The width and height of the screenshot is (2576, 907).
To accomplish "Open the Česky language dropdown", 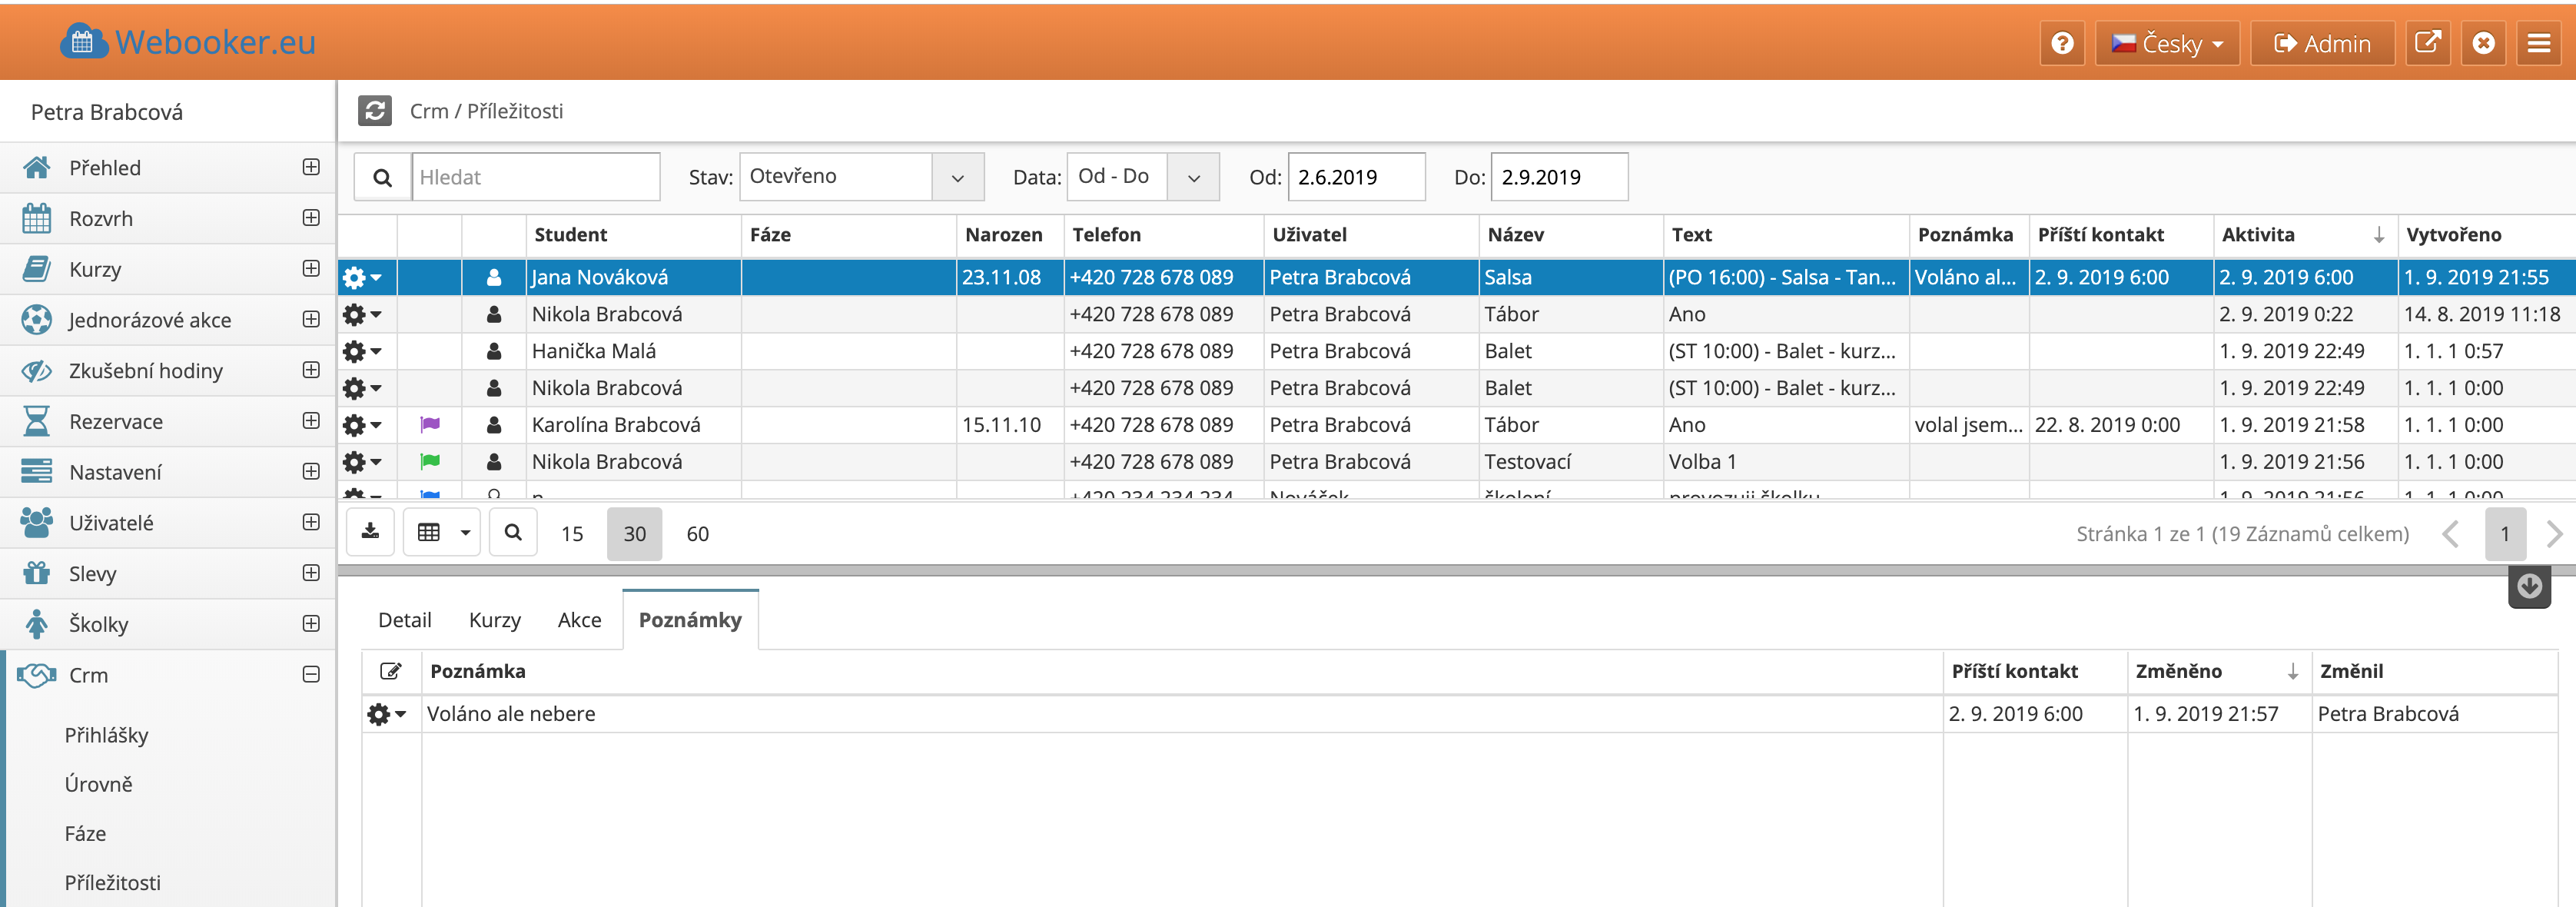I will click(x=2167, y=44).
